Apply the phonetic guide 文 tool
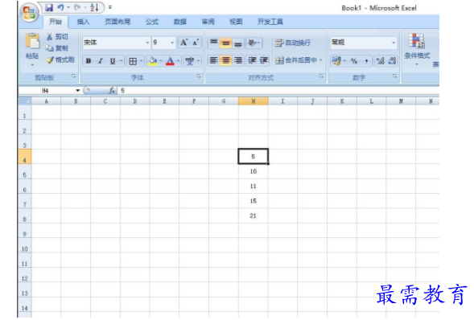Screen dimensions: 474x320 tap(190, 61)
